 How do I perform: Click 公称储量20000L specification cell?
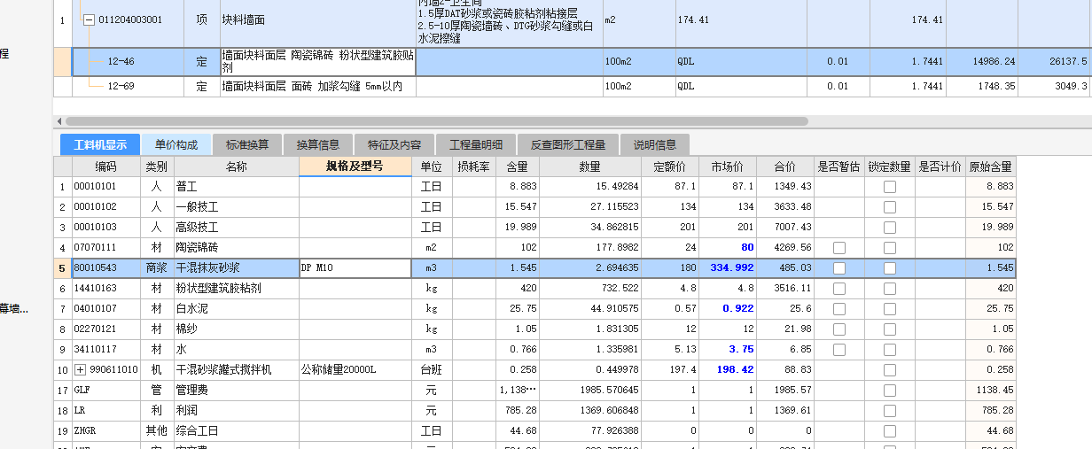(x=355, y=369)
